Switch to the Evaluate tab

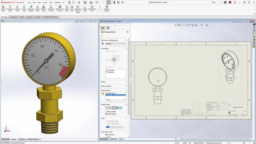[37, 17]
